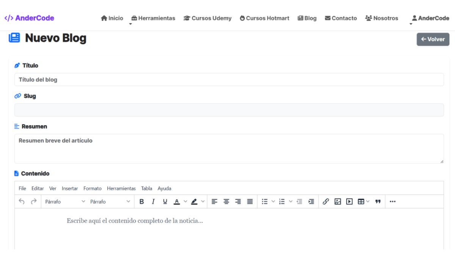This screenshot has width=455, height=256.
Task: Click the insert media video icon
Action: tap(349, 202)
